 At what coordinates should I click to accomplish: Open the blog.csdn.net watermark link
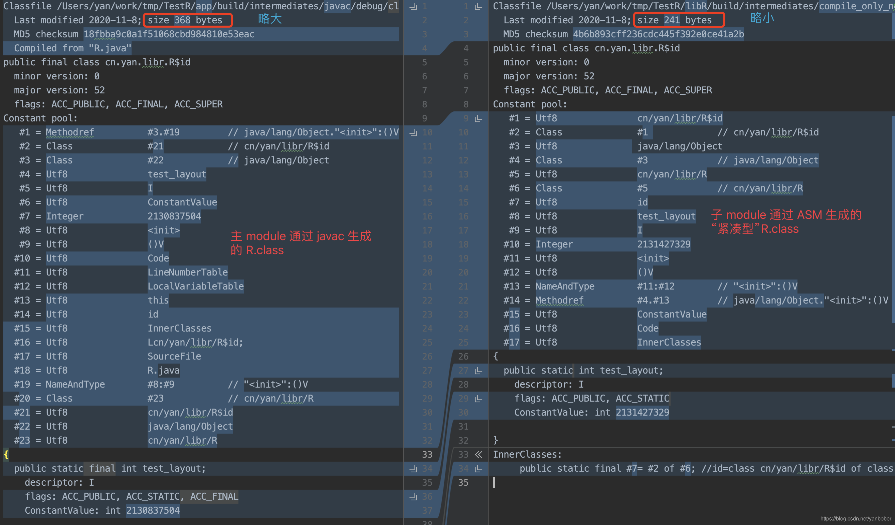(855, 519)
